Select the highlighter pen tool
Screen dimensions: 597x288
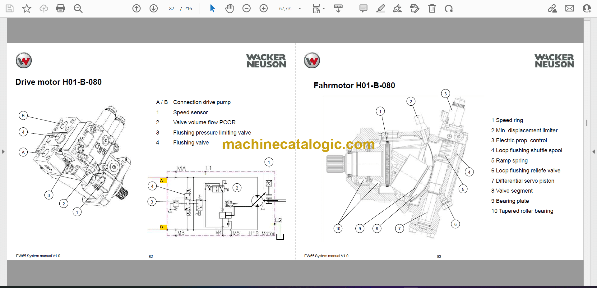[x=380, y=8]
